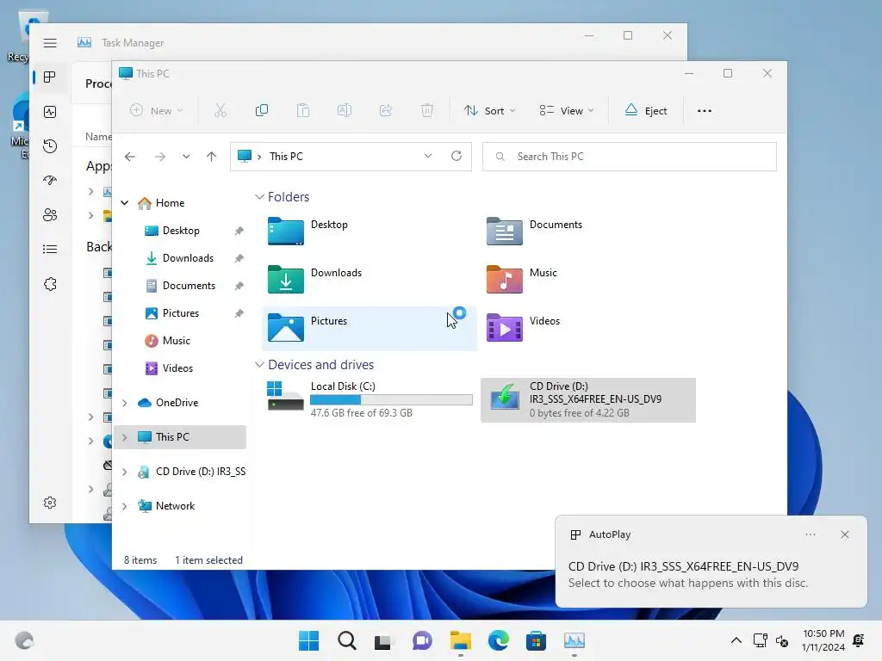Open Microsoft Edge from the taskbar

(499, 640)
